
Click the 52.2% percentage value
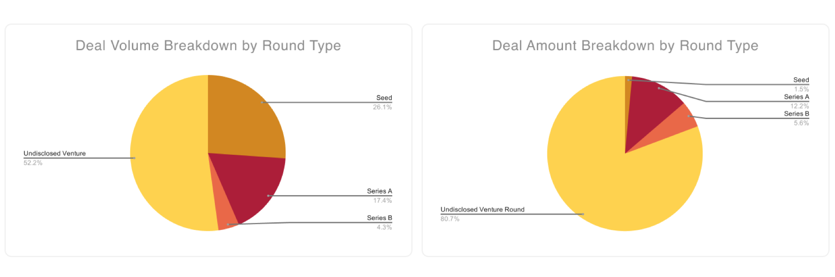33,163
